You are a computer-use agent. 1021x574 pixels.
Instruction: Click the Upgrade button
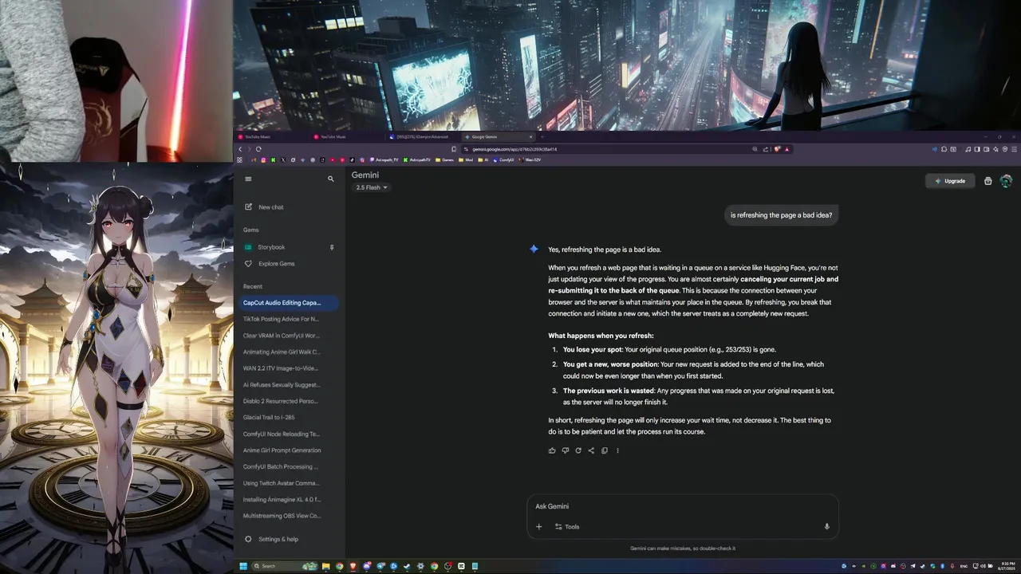[x=950, y=181]
